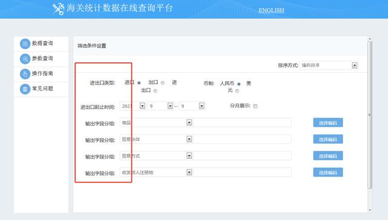Click scrollbar down arrow at panel bottom

click(x=370, y=210)
